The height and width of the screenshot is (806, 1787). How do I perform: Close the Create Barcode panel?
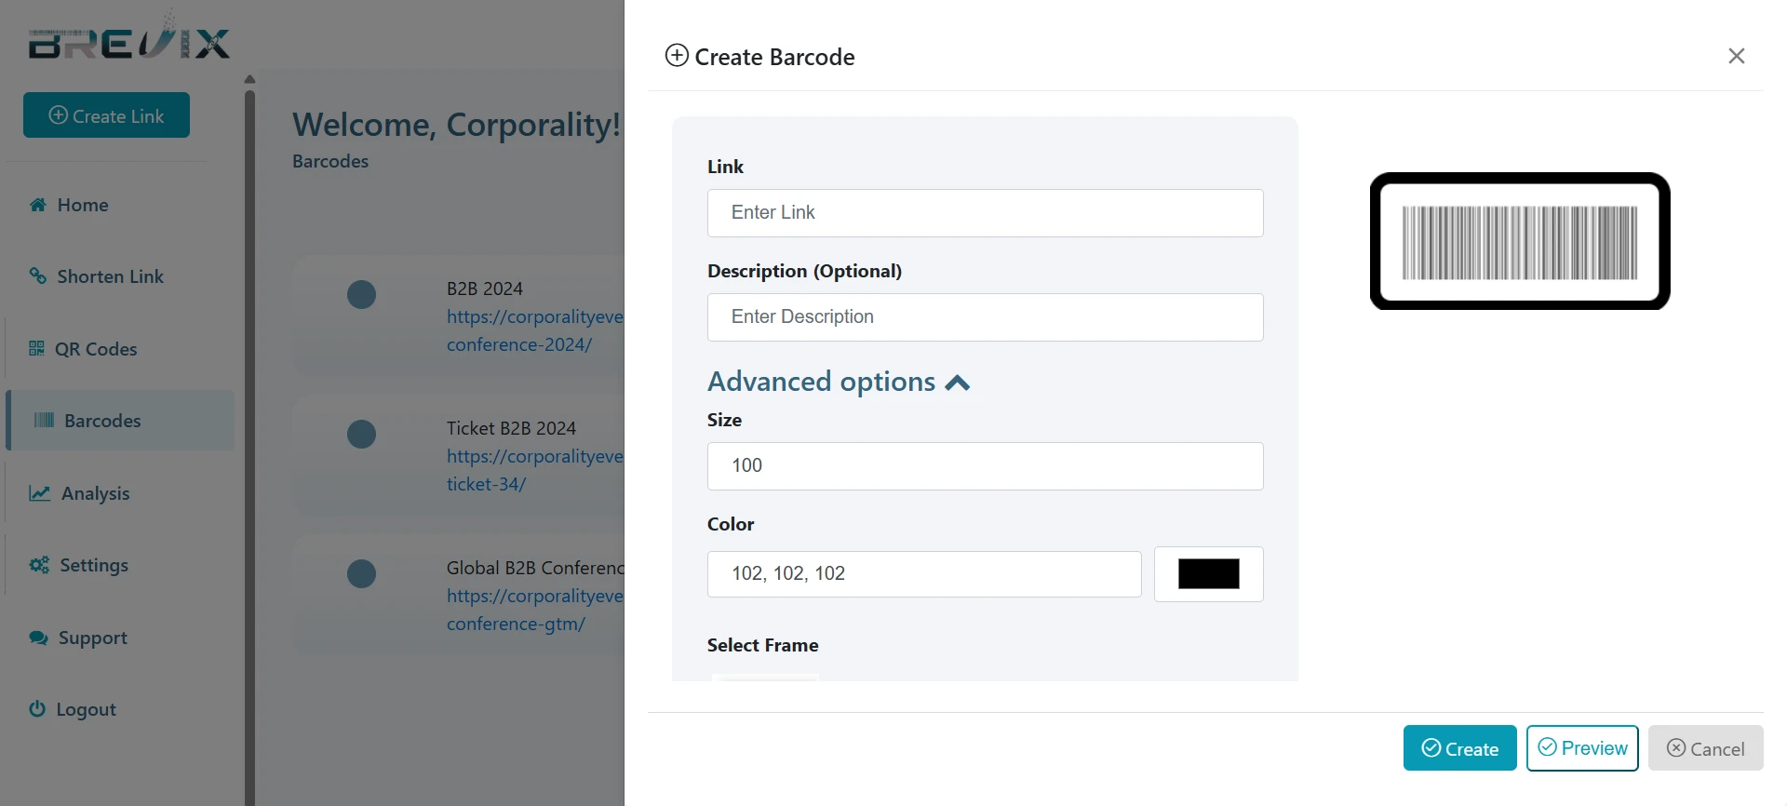(1736, 56)
